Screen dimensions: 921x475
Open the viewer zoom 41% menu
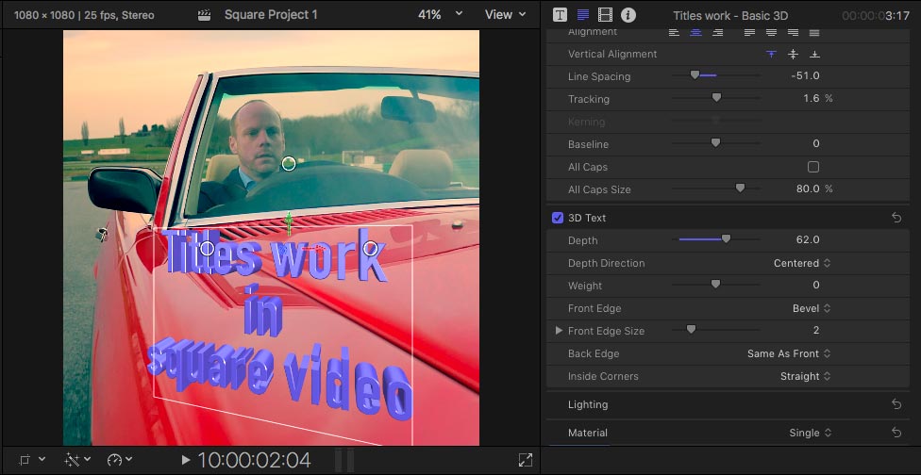coord(440,15)
